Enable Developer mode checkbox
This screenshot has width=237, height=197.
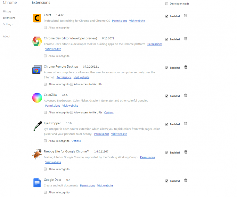pos(167,4)
